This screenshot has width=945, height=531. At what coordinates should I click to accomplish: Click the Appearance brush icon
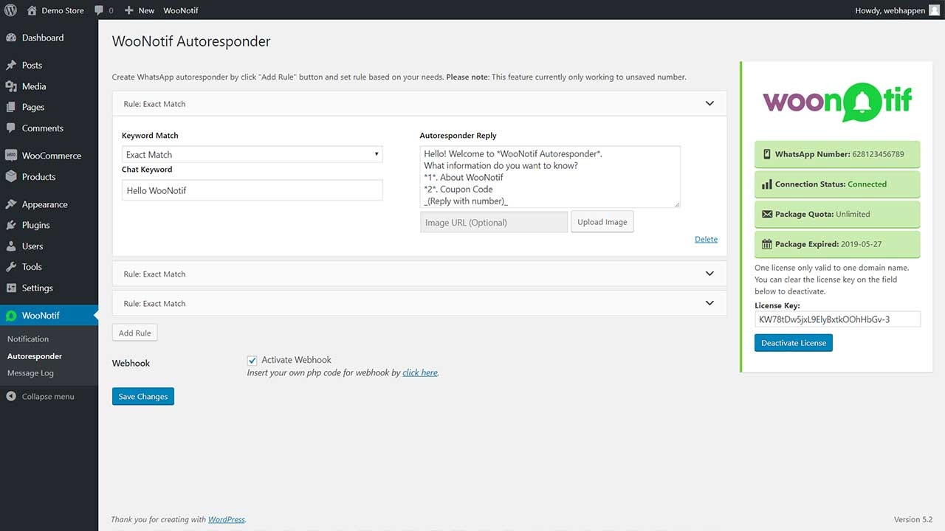pyautogui.click(x=11, y=204)
